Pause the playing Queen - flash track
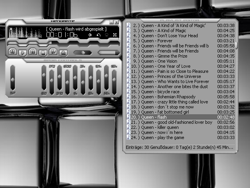Image resolution: width=250 pixels, height=188 pixels. pos(33,52)
